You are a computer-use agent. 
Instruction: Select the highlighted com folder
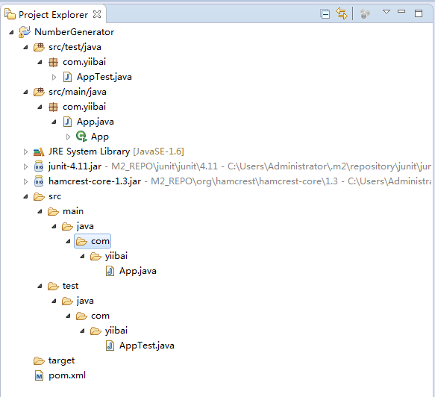click(x=93, y=241)
